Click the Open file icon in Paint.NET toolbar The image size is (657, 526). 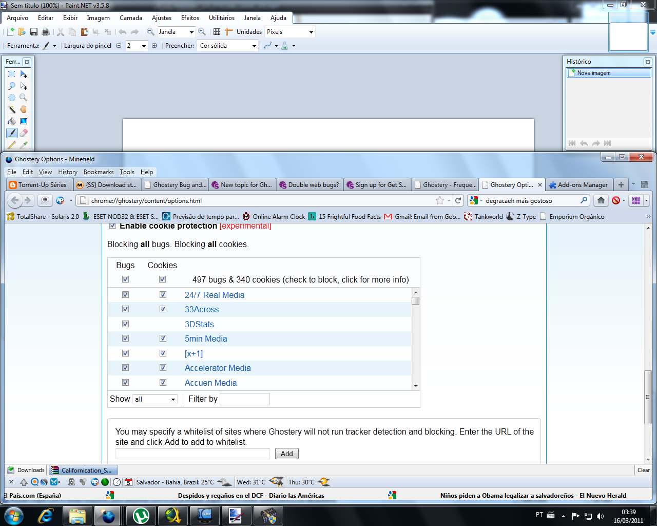(22, 32)
